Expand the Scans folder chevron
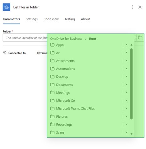The height and width of the screenshot is (149, 146). coord(126,132)
